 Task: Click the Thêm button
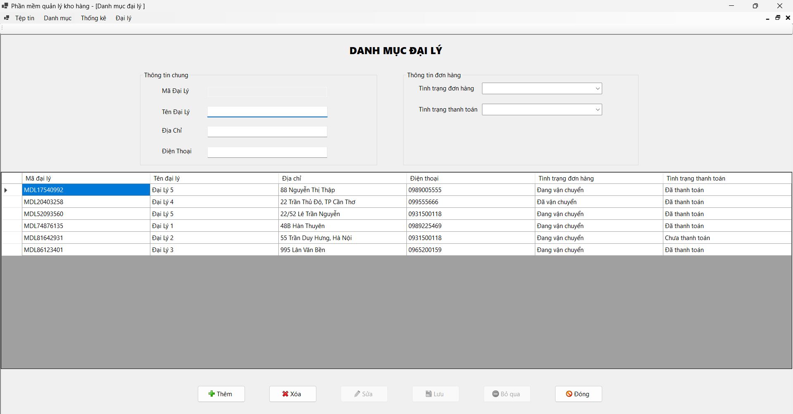coord(221,394)
